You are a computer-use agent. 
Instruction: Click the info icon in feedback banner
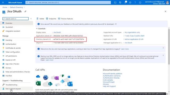pos(39,24)
